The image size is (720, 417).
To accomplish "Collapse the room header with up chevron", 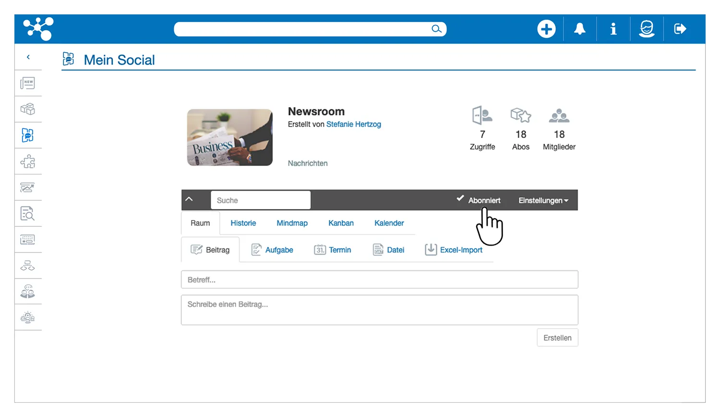I will click(x=189, y=199).
